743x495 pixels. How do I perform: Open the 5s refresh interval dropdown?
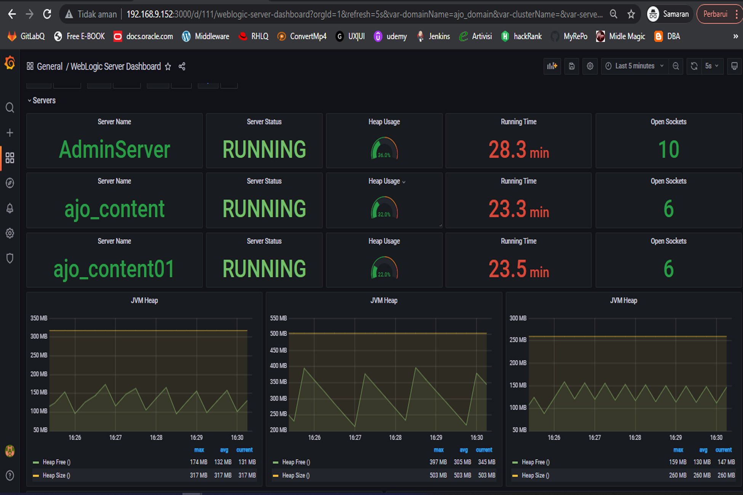[711, 66]
